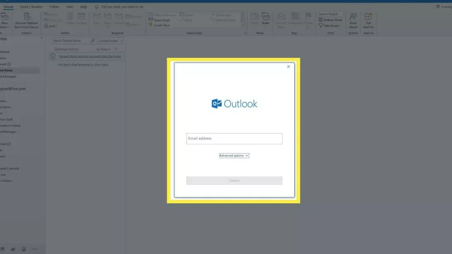Open the Junk dropdown in Delete group
Viewport: 452px width, 254px height.
click(51, 26)
